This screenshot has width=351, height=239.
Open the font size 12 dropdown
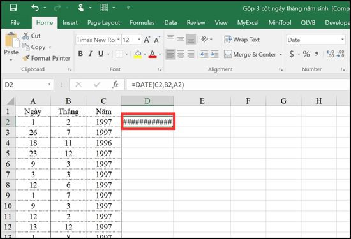[139, 40]
